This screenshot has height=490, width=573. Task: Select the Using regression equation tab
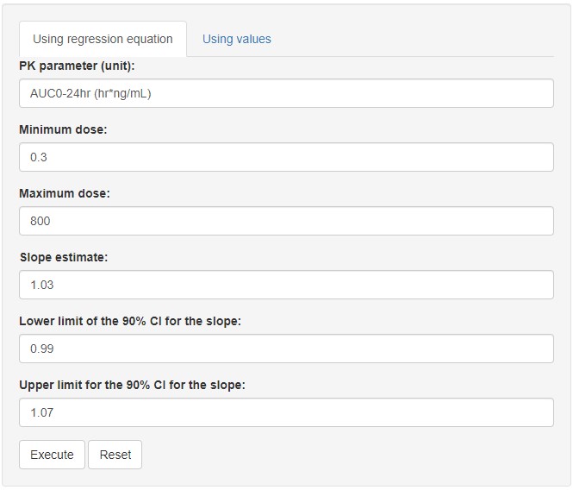[x=103, y=39]
